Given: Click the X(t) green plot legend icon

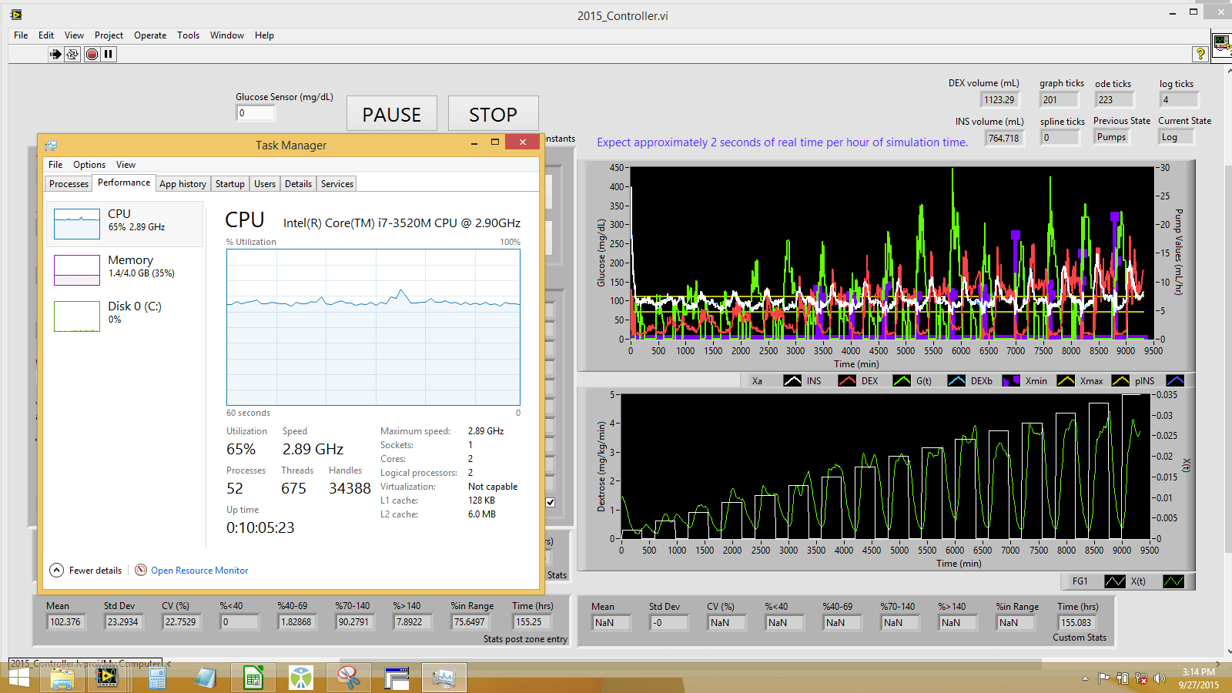Looking at the screenshot, I should tap(1173, 581).
